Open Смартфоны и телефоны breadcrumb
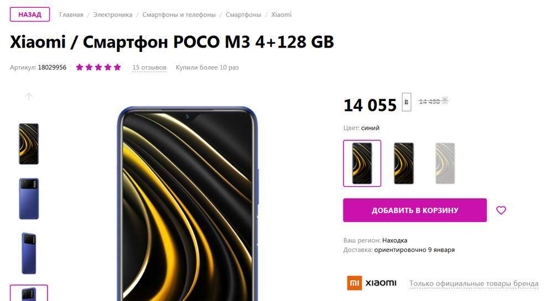Screen dimensions: 552x301 coord(179,15)
